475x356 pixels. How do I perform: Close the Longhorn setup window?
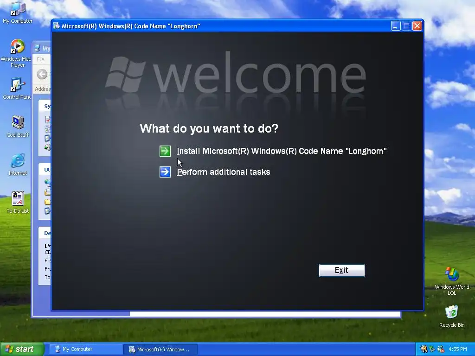pyautogui.click(x=417, y=26)
